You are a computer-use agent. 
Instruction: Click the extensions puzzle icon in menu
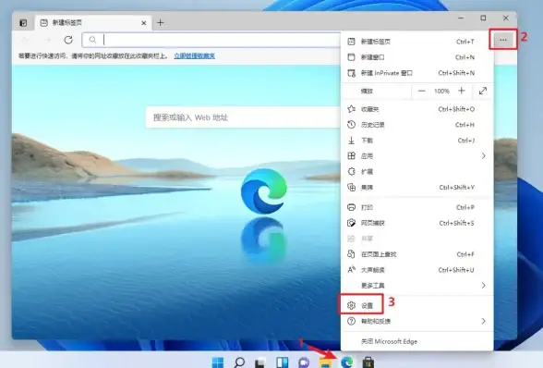(351, 171)
